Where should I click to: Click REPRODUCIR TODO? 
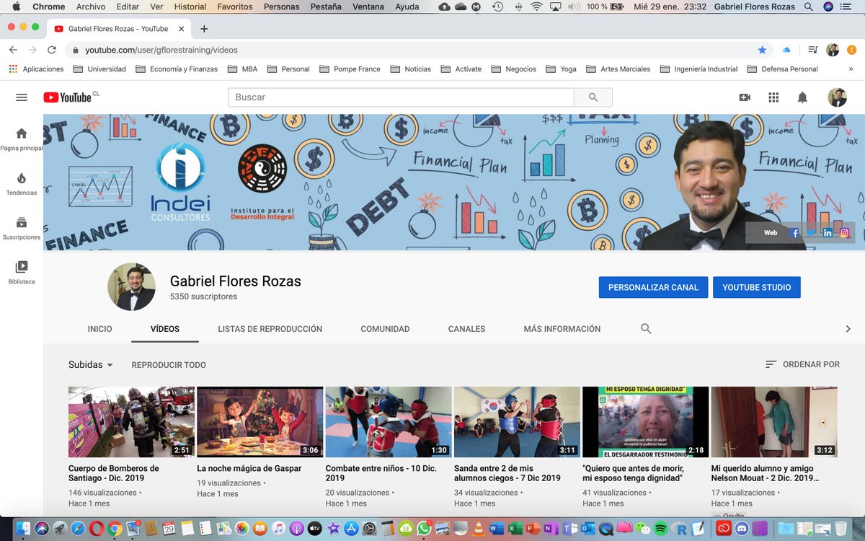tap(169, 365)
